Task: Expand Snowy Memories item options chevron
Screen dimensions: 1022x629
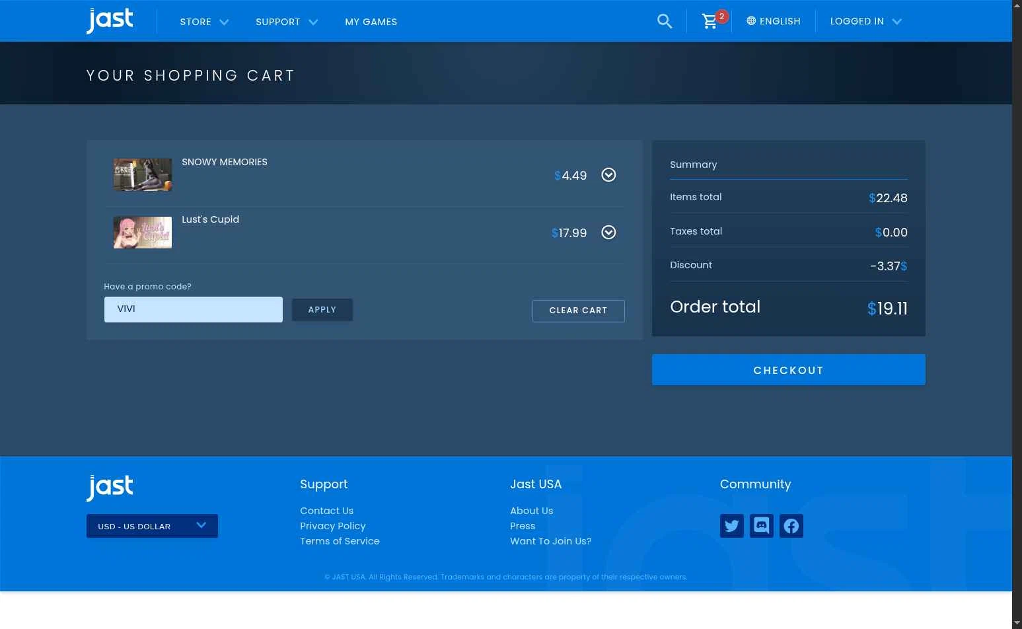Action: 608,175
